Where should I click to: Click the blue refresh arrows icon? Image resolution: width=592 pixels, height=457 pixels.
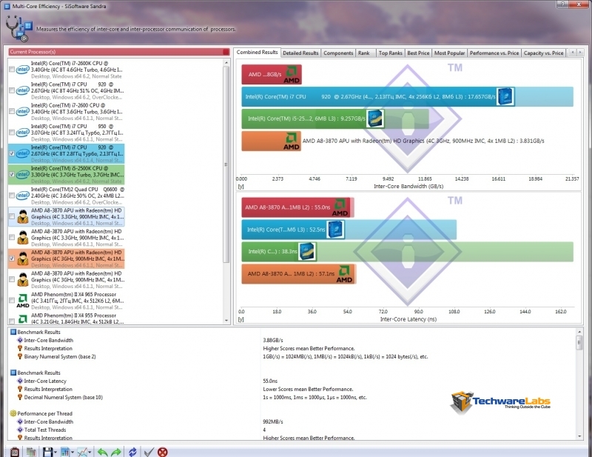coord(132,451)
